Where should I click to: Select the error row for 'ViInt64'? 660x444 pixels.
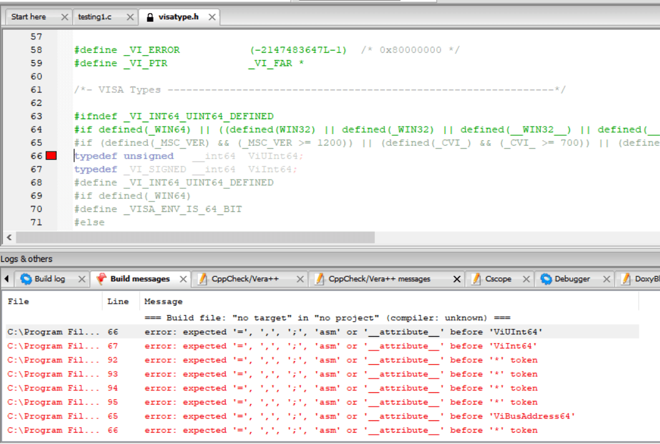coord(323,346)
